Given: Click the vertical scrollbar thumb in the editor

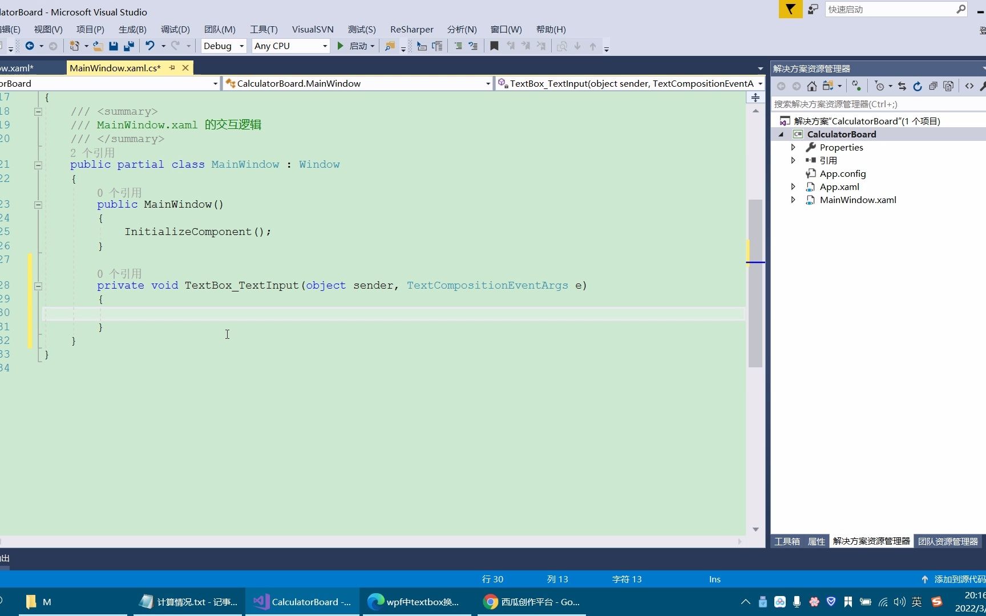Looking at the screenshot, I should (755, 283).
